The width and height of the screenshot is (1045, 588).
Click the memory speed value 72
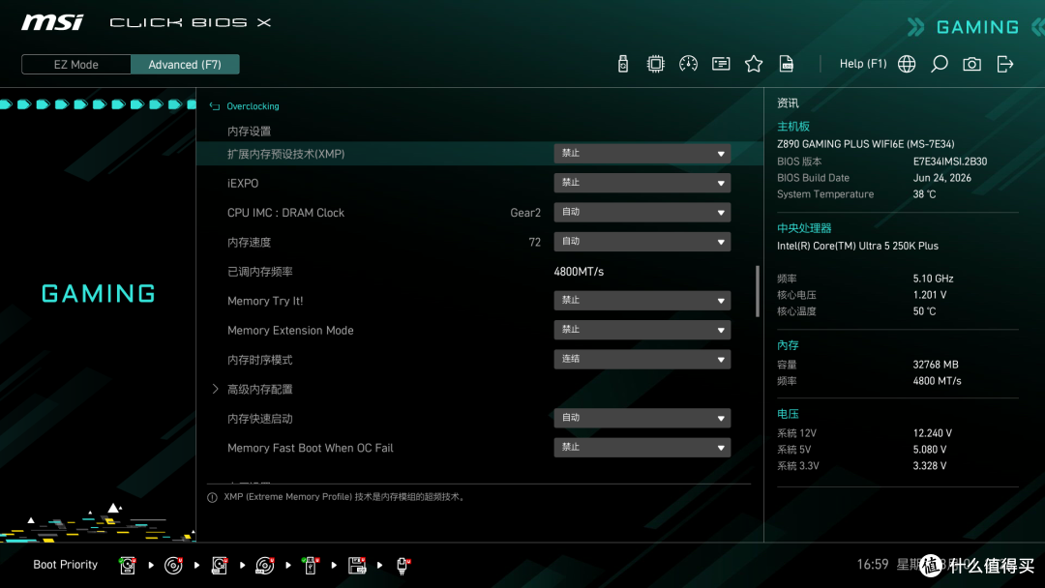coord(534,243)
